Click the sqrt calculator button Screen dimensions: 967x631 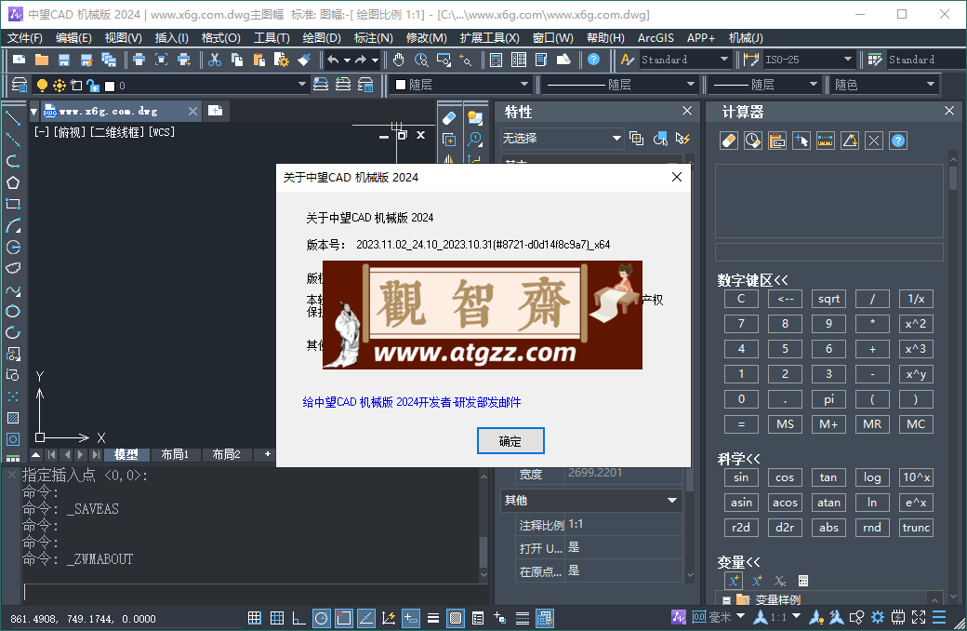(828, 299)
